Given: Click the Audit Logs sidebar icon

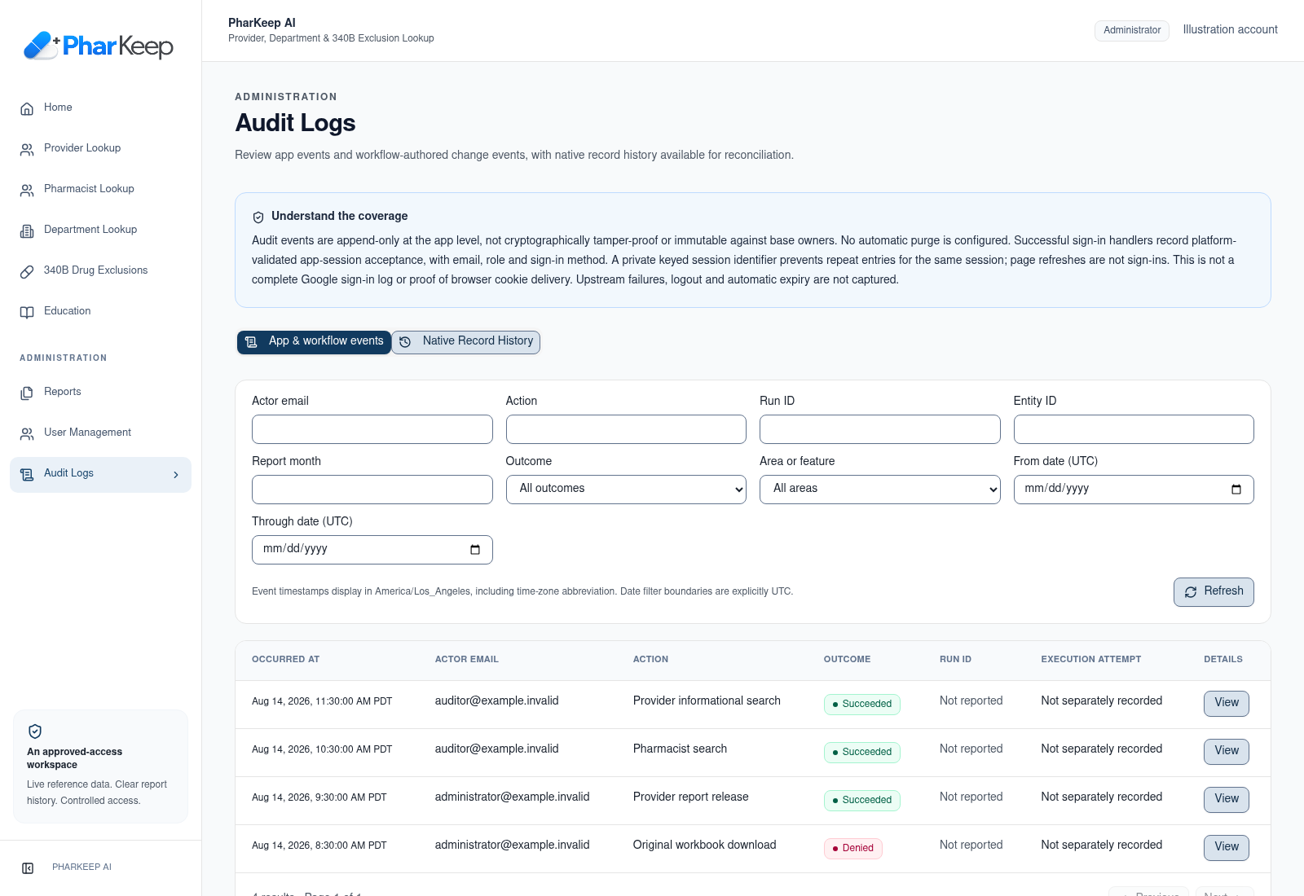Looking at the screenshot, I should pos(27,474).
